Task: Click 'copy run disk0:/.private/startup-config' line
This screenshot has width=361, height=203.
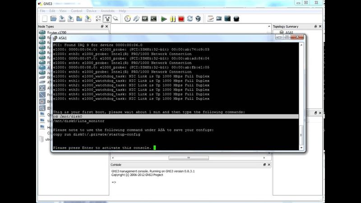Action: [97, 134]
